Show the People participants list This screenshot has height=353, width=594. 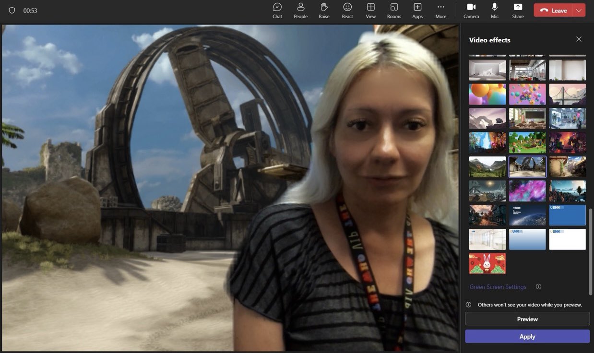[300, 10]
